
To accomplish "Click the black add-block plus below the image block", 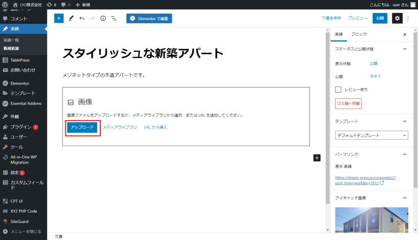I will point(317,158).
